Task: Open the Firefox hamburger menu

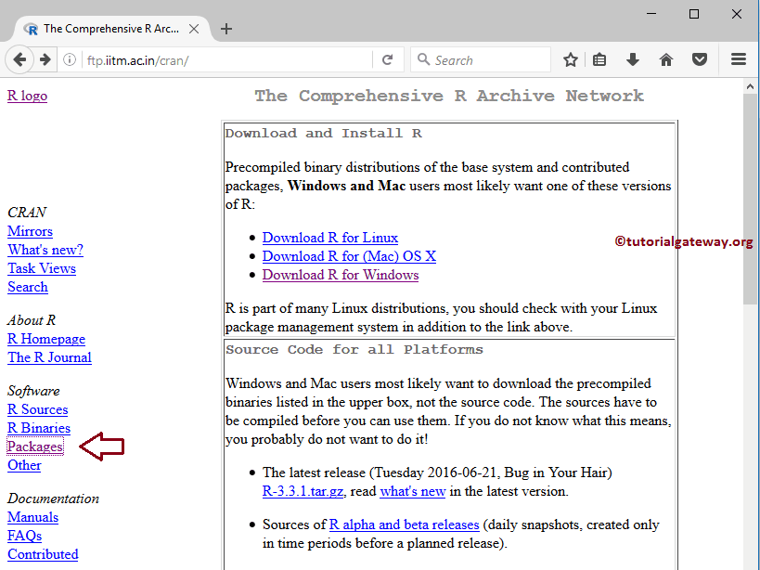Action: tap(738, 58)
